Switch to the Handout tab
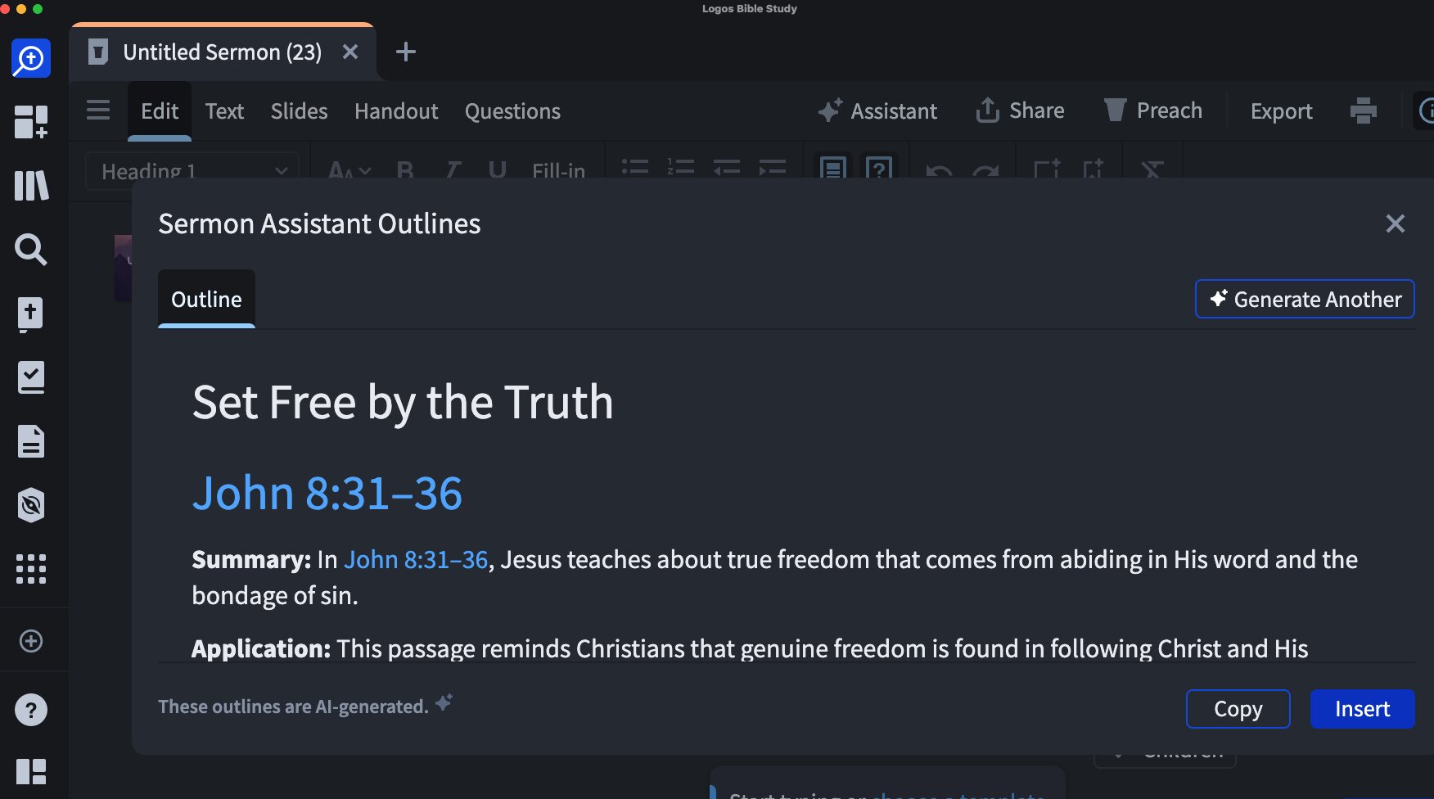The image size is (1434, 799). tap(396, 111)
